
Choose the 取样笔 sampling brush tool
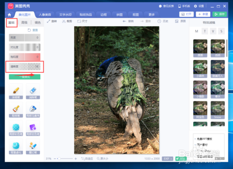pyautogui.click(x=16, y=110)
